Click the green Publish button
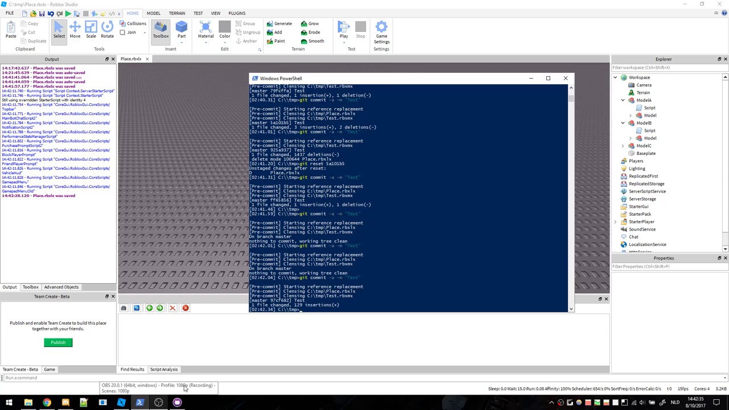The image size is (729, 410). (x=58, y=342)
